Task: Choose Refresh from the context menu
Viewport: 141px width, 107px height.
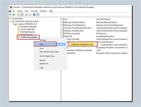Action: pos(43,60)
